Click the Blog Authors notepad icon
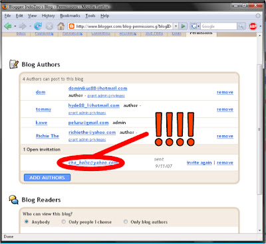Viewport: 266px width, 244px height. click(x=14, y=64)
